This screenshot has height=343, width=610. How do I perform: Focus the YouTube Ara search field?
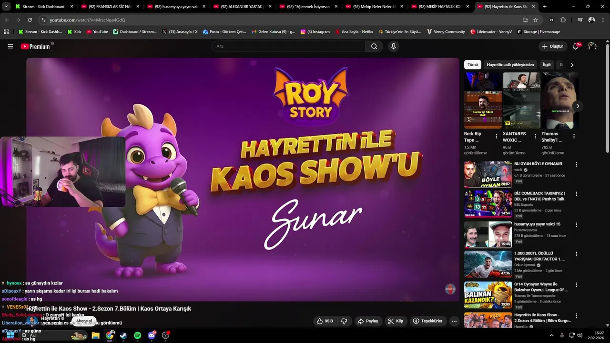[x=288, y=46]
